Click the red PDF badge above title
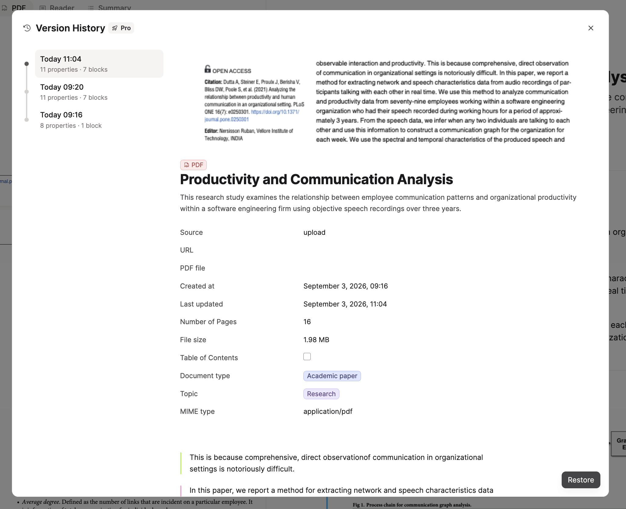The image size is (626, 509). [193, 165]
